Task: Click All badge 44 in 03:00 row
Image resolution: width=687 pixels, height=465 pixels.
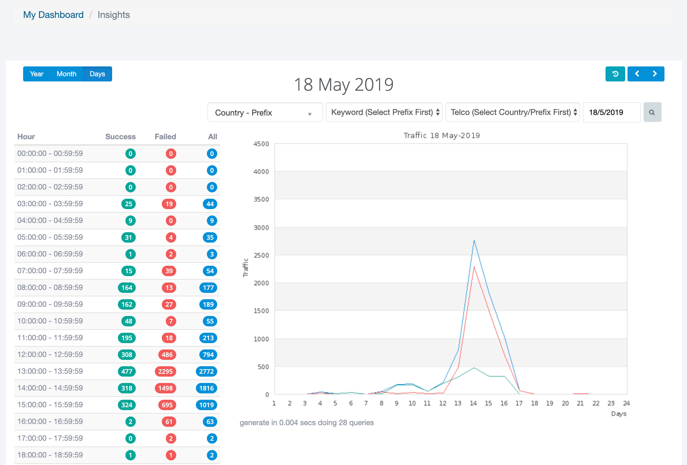Action: 210,204
